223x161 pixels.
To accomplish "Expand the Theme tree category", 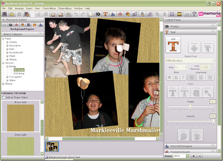I will point(3,84).
